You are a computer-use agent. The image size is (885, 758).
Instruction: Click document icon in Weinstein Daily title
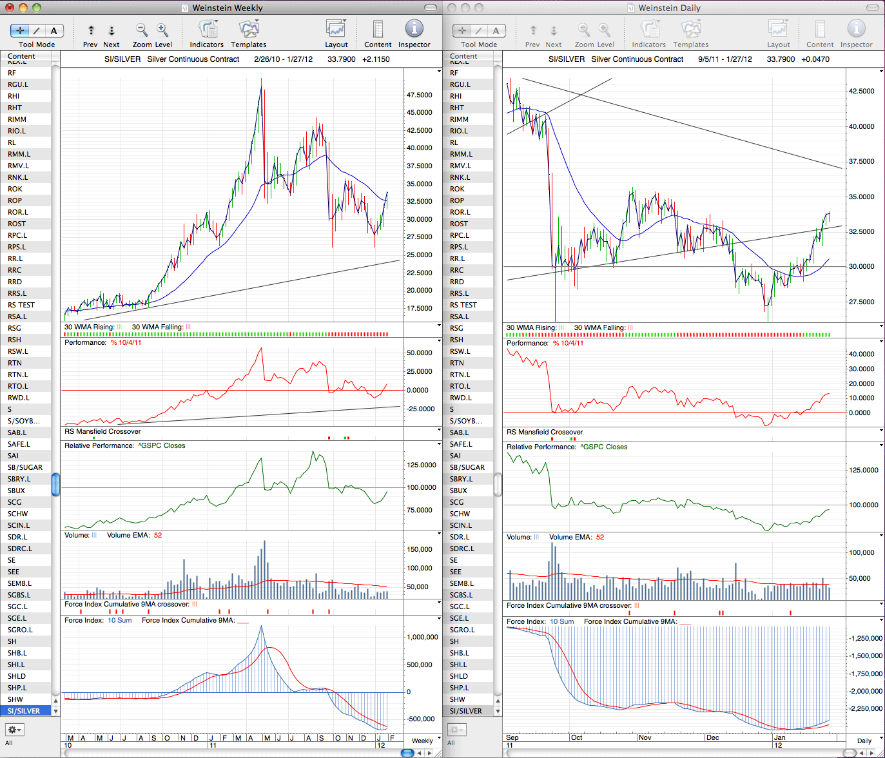632,8
